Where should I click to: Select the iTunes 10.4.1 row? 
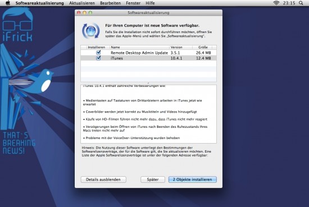(148, 58)
